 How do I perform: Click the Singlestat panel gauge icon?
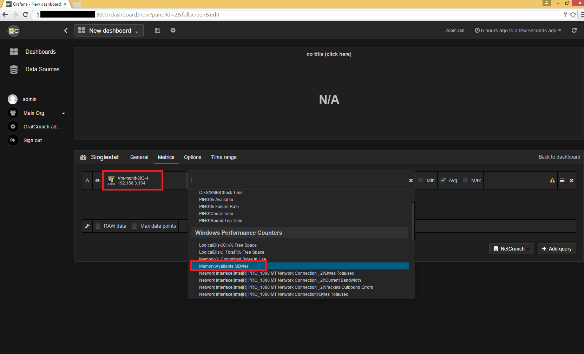(83, 157)
